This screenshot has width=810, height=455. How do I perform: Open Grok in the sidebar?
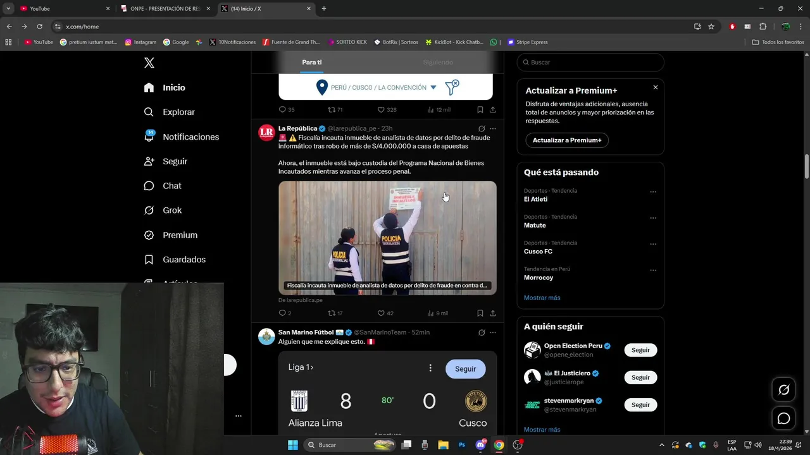pos(163,210)
